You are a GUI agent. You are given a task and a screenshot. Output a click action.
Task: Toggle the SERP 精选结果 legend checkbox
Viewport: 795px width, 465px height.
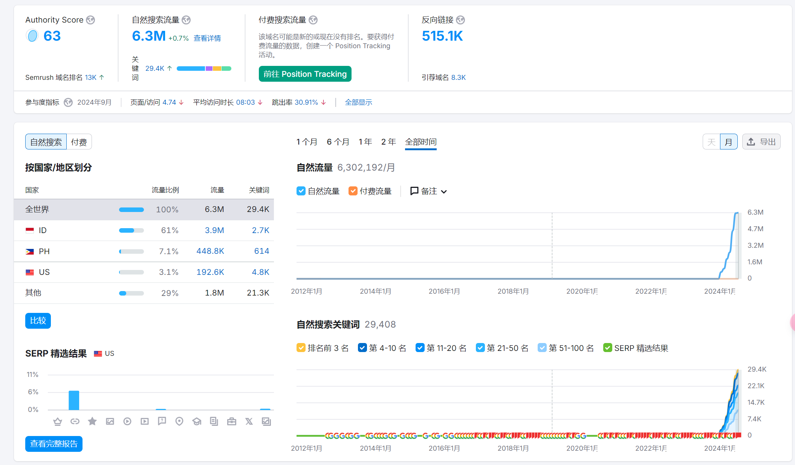click(608, 348)
